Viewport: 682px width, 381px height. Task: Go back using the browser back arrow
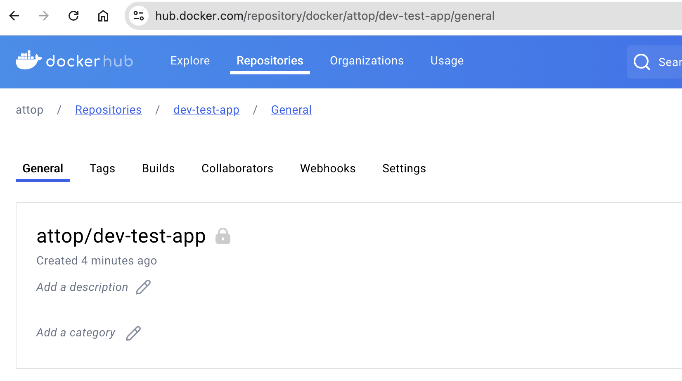(x=14, y=16)
